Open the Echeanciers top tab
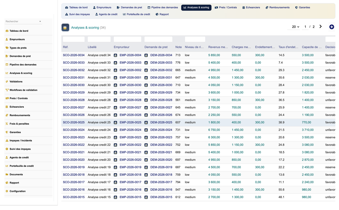 click(x=251, y=7)
